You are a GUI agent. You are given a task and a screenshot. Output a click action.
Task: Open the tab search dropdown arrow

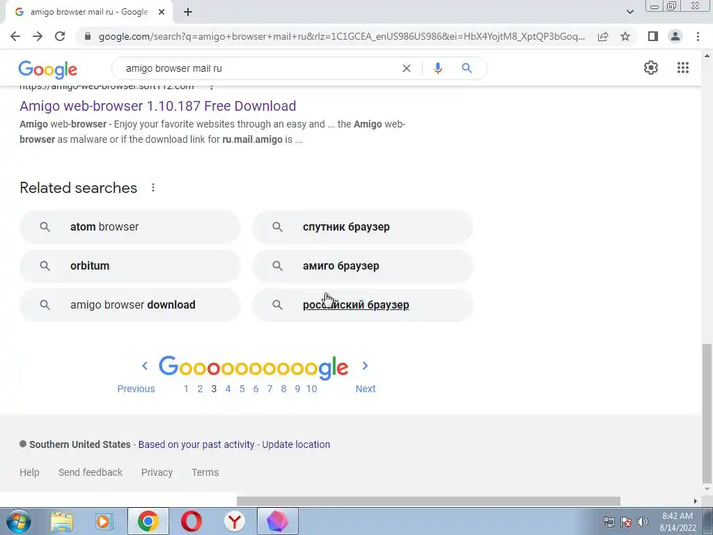coord(629,13)
